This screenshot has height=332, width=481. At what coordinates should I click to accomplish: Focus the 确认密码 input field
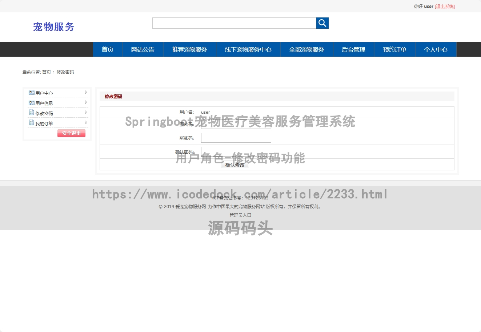click(x=236, y=151)
